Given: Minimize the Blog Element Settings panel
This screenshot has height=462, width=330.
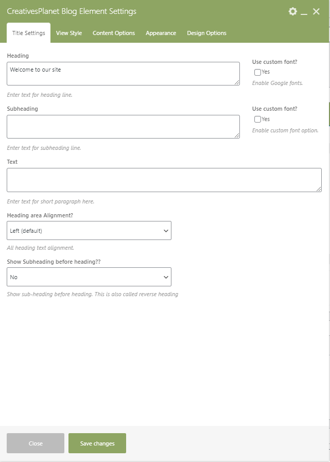Looking at the screenshot, I should pyautogui.click(x=304, y=11).
